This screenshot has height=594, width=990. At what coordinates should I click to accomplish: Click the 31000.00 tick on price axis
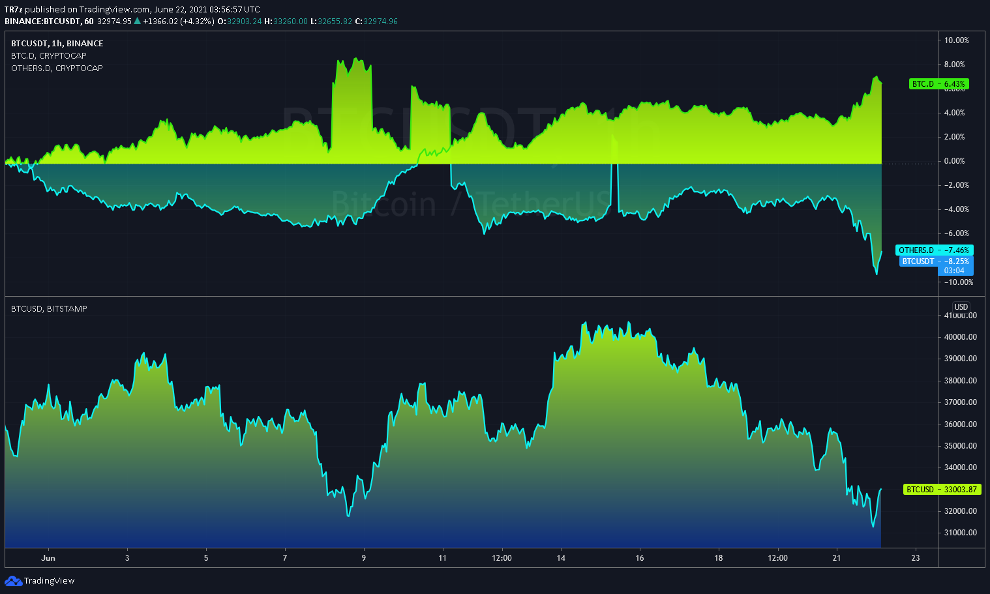click(x=961, y=533)
